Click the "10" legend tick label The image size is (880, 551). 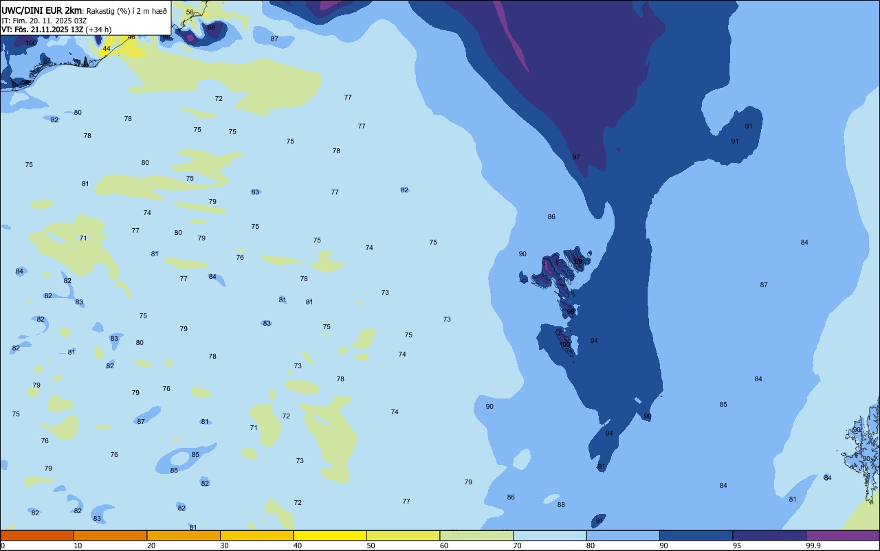[78, 546]
